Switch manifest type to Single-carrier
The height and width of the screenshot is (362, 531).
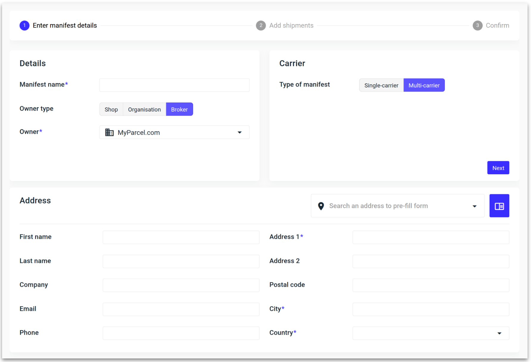tap(381, 85)
